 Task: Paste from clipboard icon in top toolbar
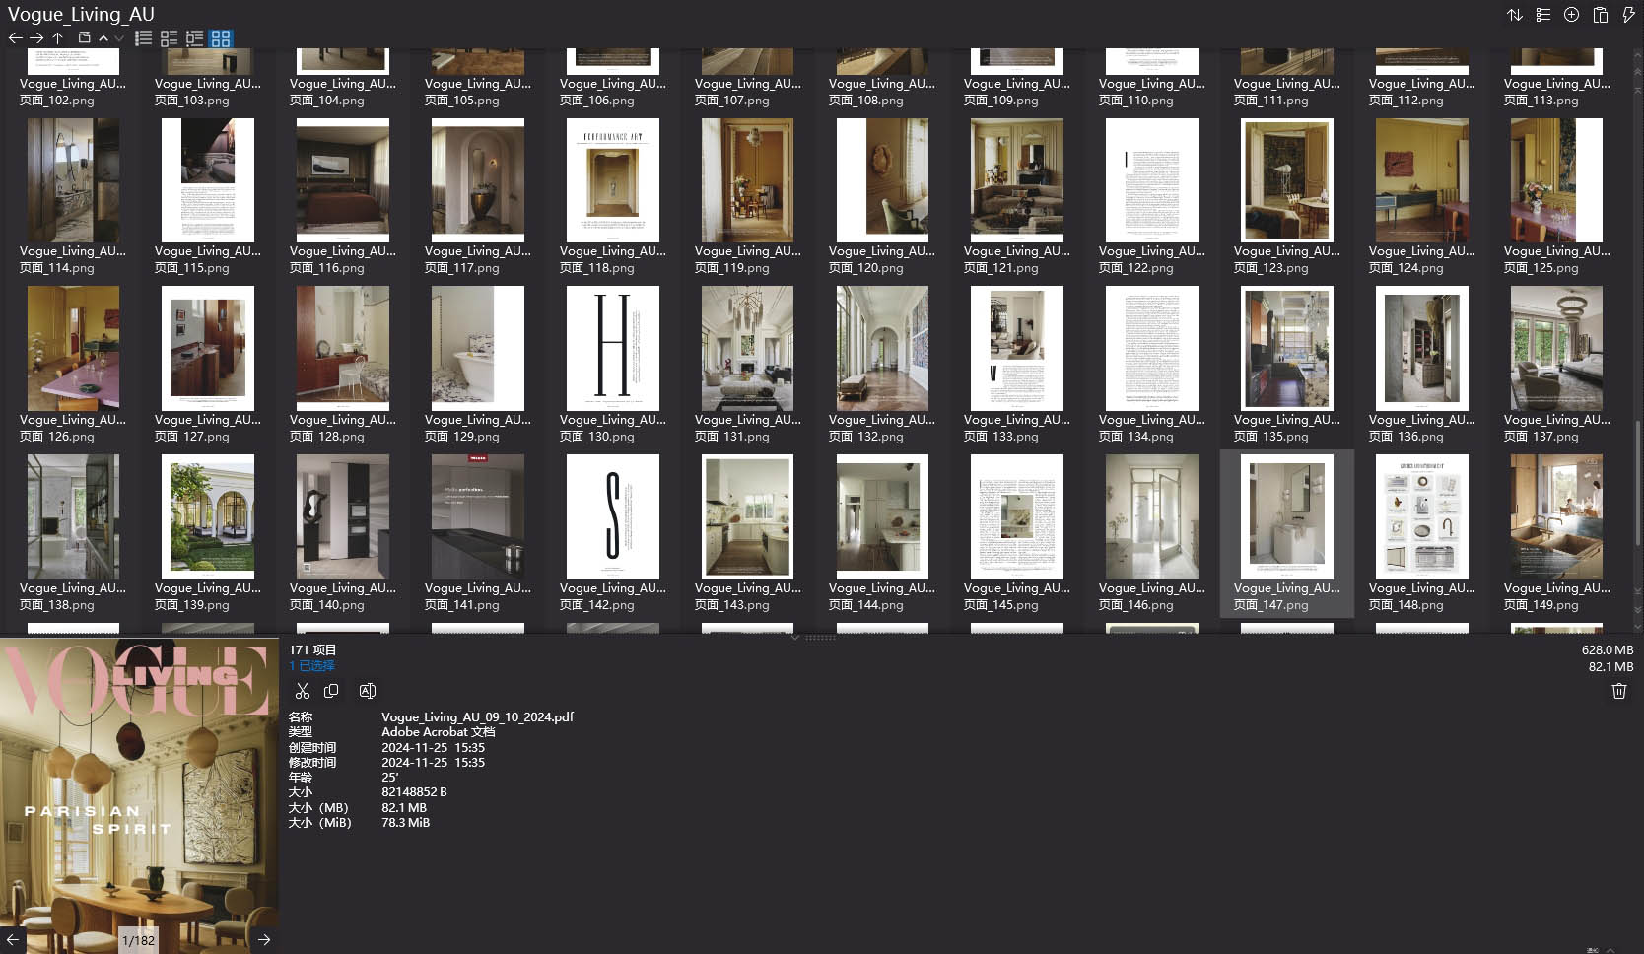coord(1601,15)
